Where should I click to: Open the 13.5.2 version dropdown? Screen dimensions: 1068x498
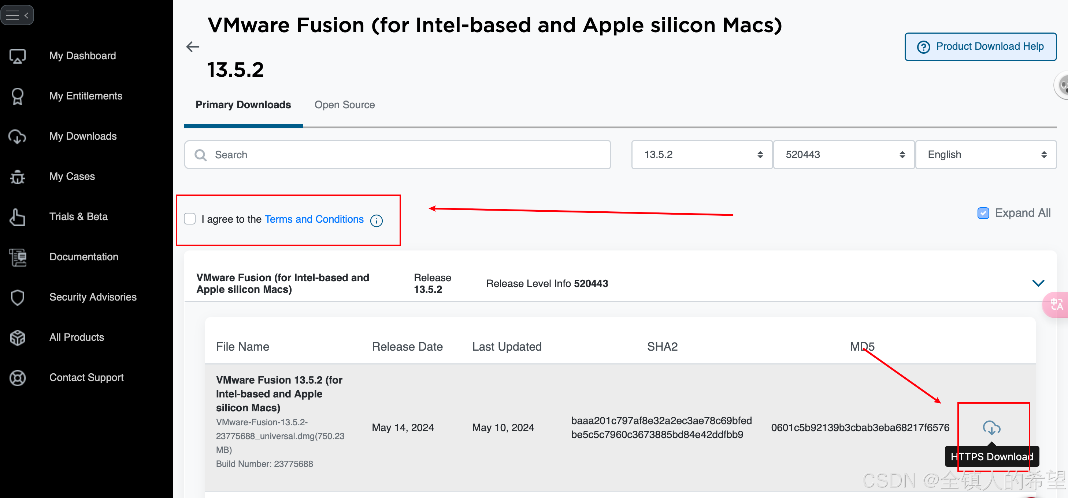(702, 155)
